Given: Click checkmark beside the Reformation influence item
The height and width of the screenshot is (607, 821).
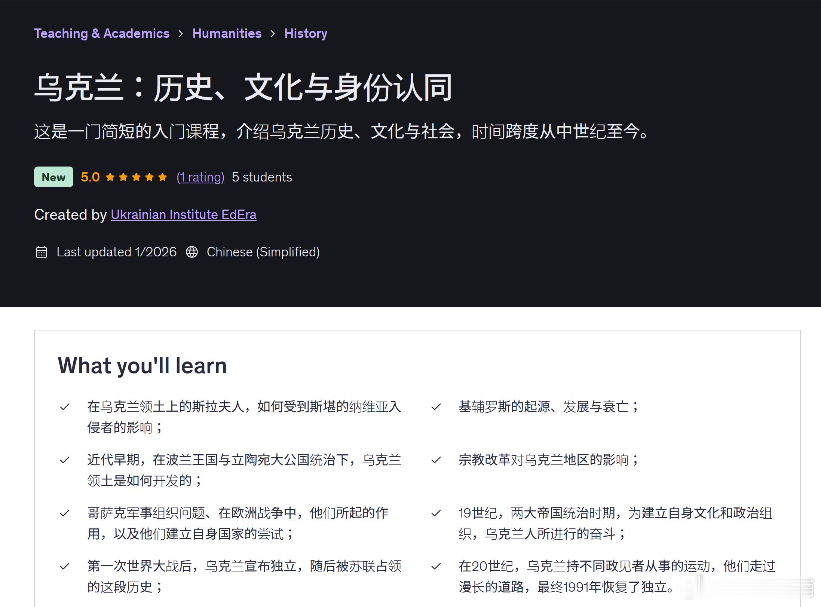Looking at the screenshot, I should pos(436,460).
